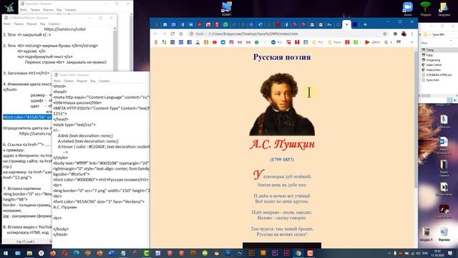Screen dimensions: 458x258
Task: Click the 'Русская поэзия' page heading
Action: (282, 57)
